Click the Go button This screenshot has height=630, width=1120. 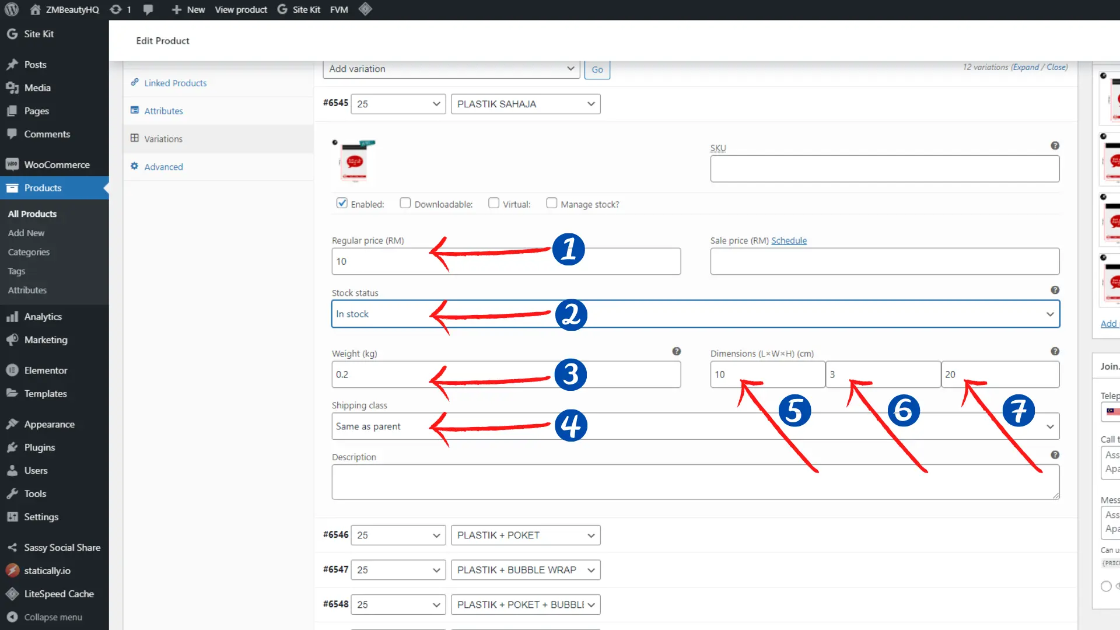(x=597, y=69)
